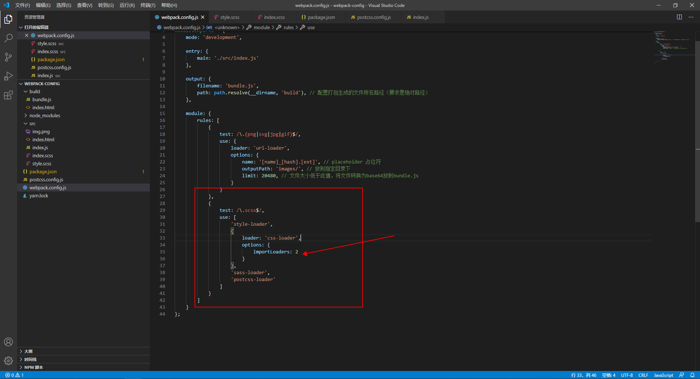Viewport: 700px width, 379px height.
Task: Open the Source Control view
Action: tap(8, 57)
